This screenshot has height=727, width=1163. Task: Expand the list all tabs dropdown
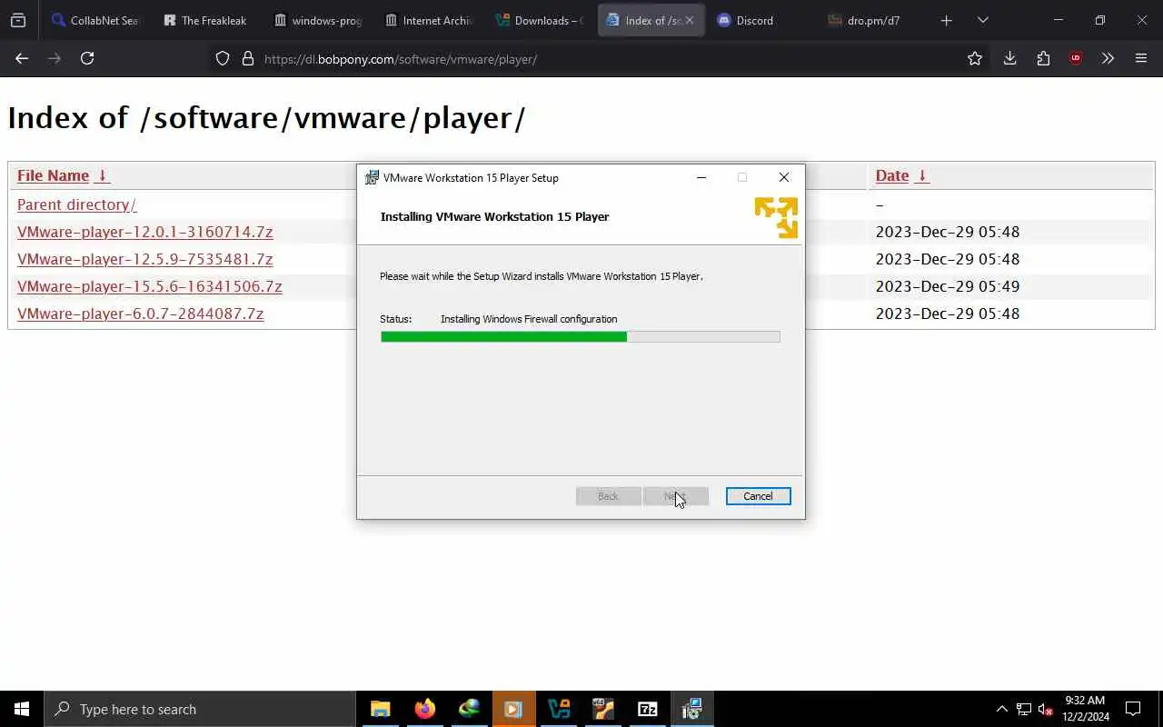[982, 20]
